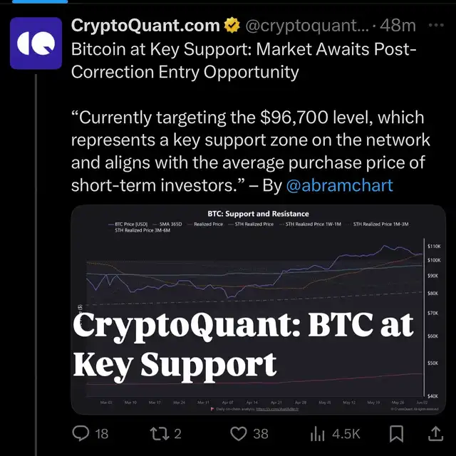The height and width of the screenshot is (456, 456).
Task: Click the CryptoQuant.com account name
Action: click(x=145, y=26)
